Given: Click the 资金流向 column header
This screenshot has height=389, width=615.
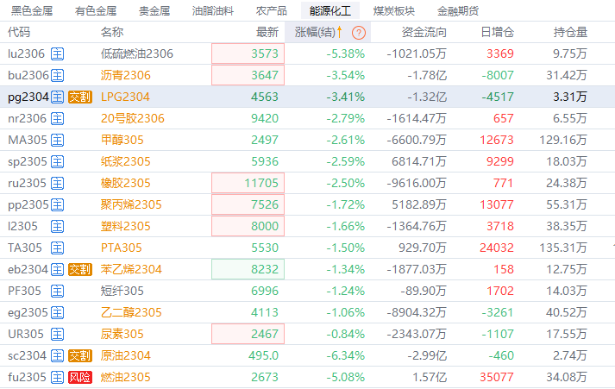Looking at the screenshot, I should coord(424,32).
